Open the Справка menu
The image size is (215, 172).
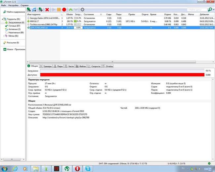[24, 5]
